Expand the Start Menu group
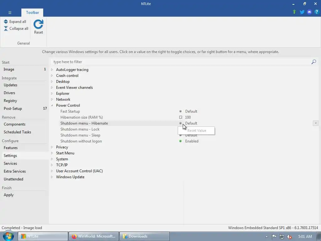 click(x=52, y=153)
